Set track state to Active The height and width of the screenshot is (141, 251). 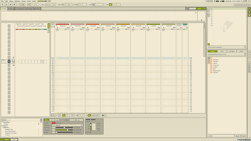47,120
